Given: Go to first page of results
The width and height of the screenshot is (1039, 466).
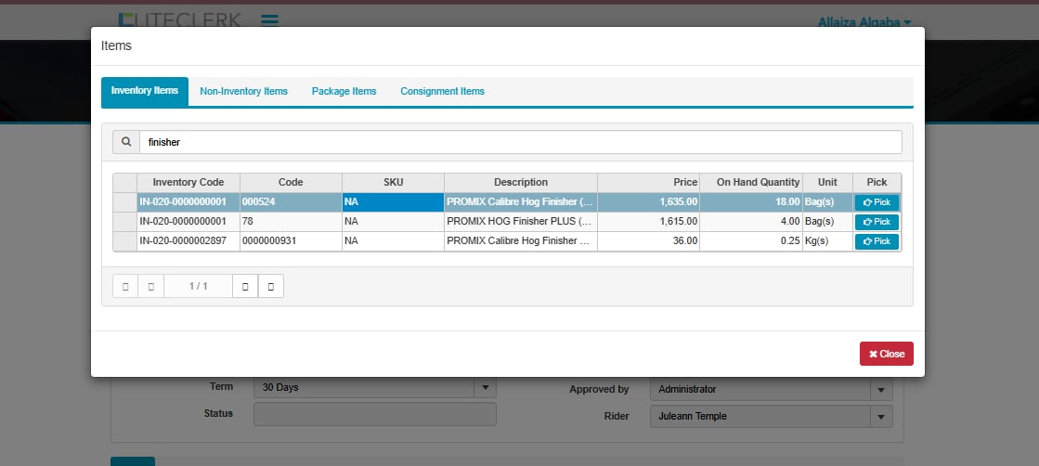Looking at the screenshot, I should click(125, 286).
